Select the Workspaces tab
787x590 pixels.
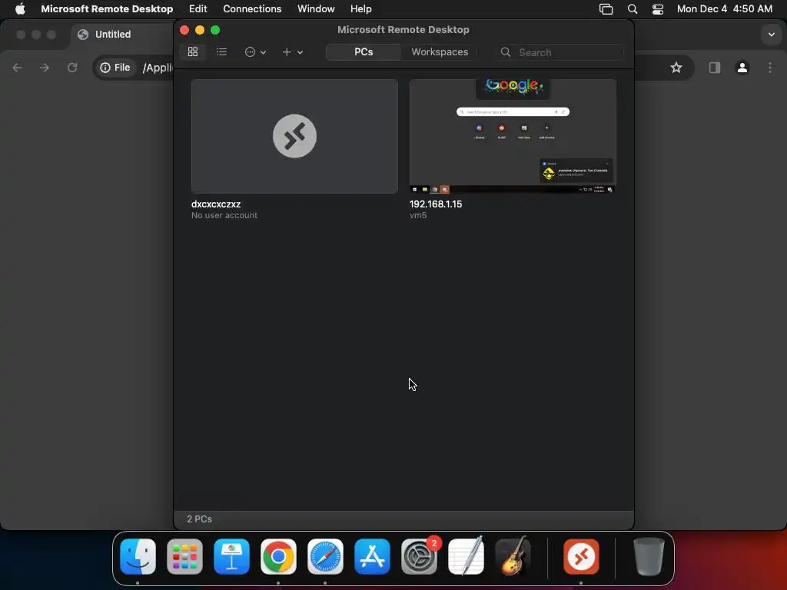click(440, 51)
